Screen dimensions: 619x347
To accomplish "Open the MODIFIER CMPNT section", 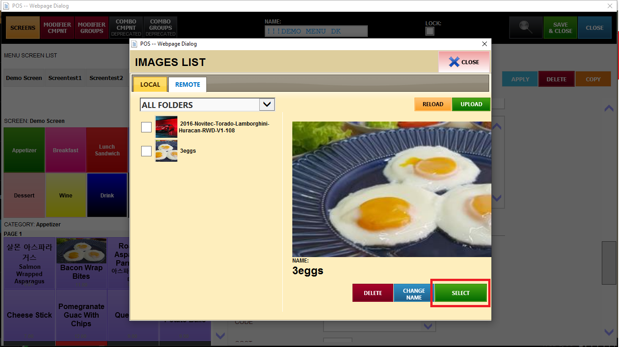I will tap(57, 28).
